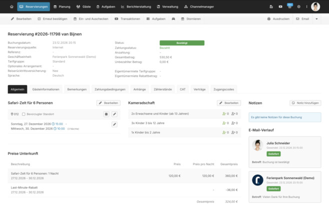Expand the dropdown arrow next to Email

pyautogui.click(x=316, y=19)
